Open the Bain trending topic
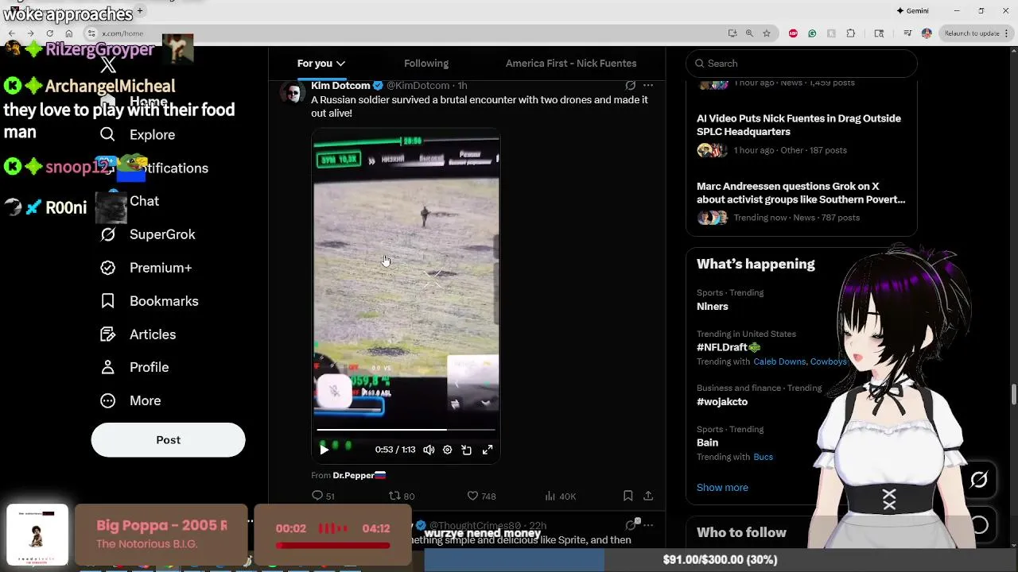Image resolution: width=1018 pixels, height=572 pixels. (x=707, y=443)
